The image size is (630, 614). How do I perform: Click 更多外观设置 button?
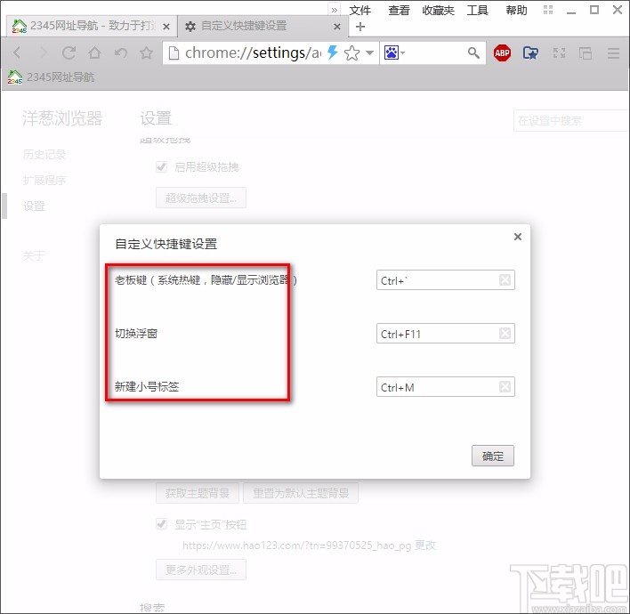point(201,570)
